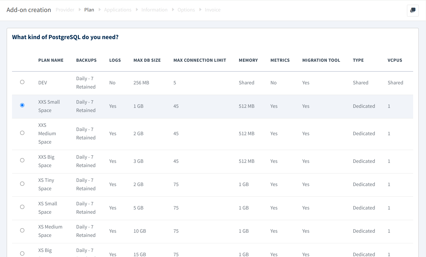This screenshot has height=257, width=426.
Task: Go to the Provider breadcrumb step
Action: tap(65, 10)
